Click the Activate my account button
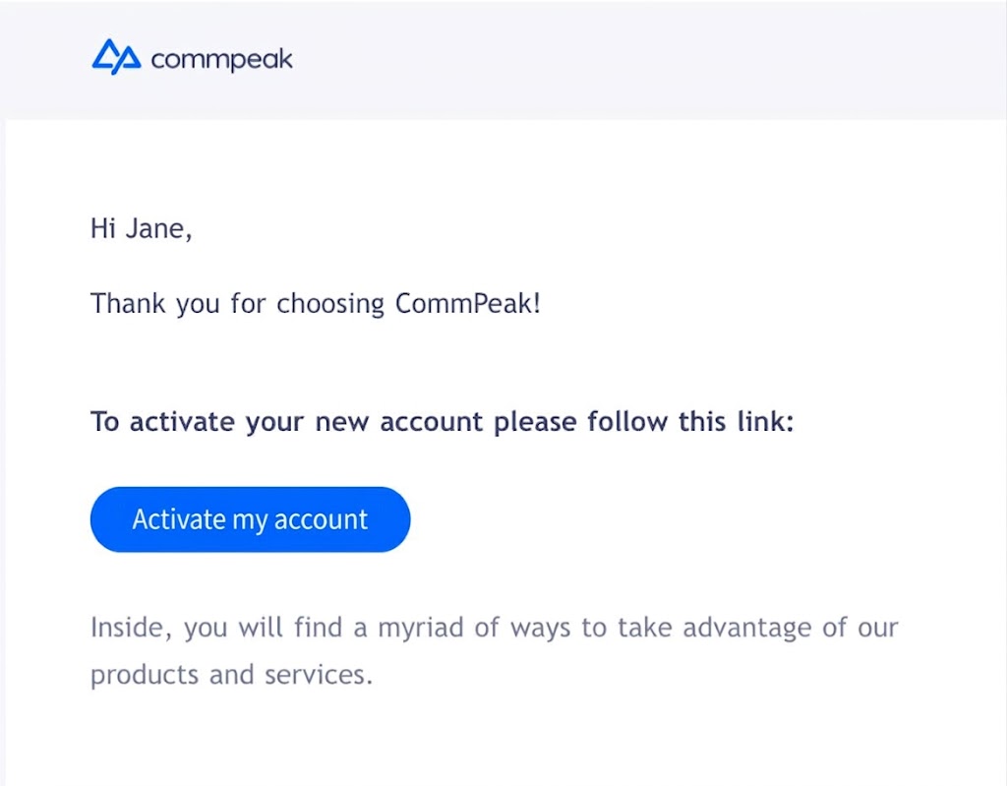The height and width of the screenshot is (786, 1007). tap(250, 518)
